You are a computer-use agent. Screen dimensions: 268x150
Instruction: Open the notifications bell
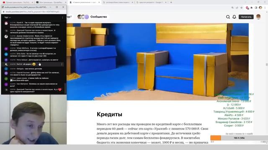[234, 17]
